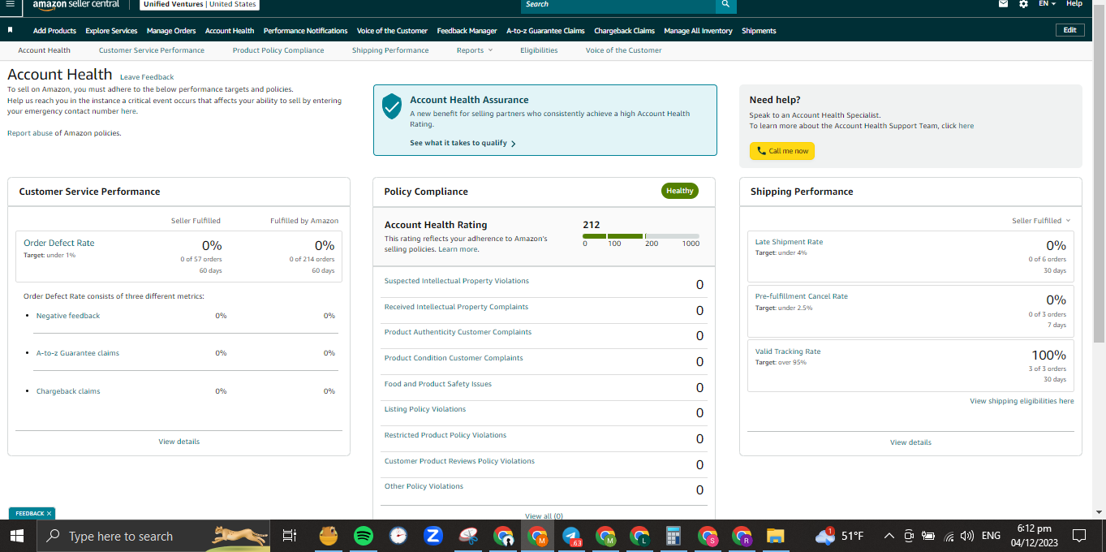Viewport: 1106px width, 552px height.
Task: Open File Explorer from the taskbar
Action: (777, 536)
